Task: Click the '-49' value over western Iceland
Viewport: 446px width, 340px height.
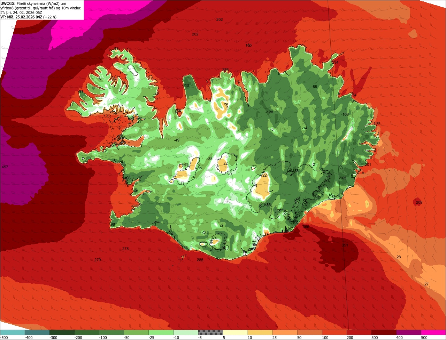Action: pos(177,140)
